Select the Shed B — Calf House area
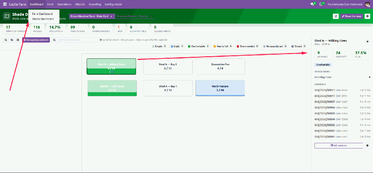 pyautogui.click(x=112, y=88)
